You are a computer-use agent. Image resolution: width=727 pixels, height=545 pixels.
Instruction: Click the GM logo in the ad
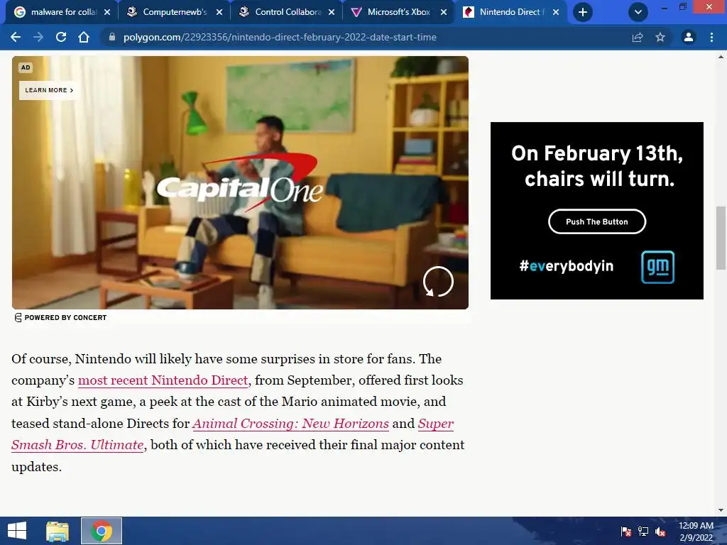point(657,267)
